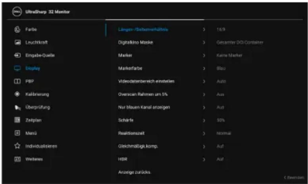Expand the Nur blauen Kanal anzeigen chevron
The width and height of the screenshot is (308, 184).
[x=204, y=107]
